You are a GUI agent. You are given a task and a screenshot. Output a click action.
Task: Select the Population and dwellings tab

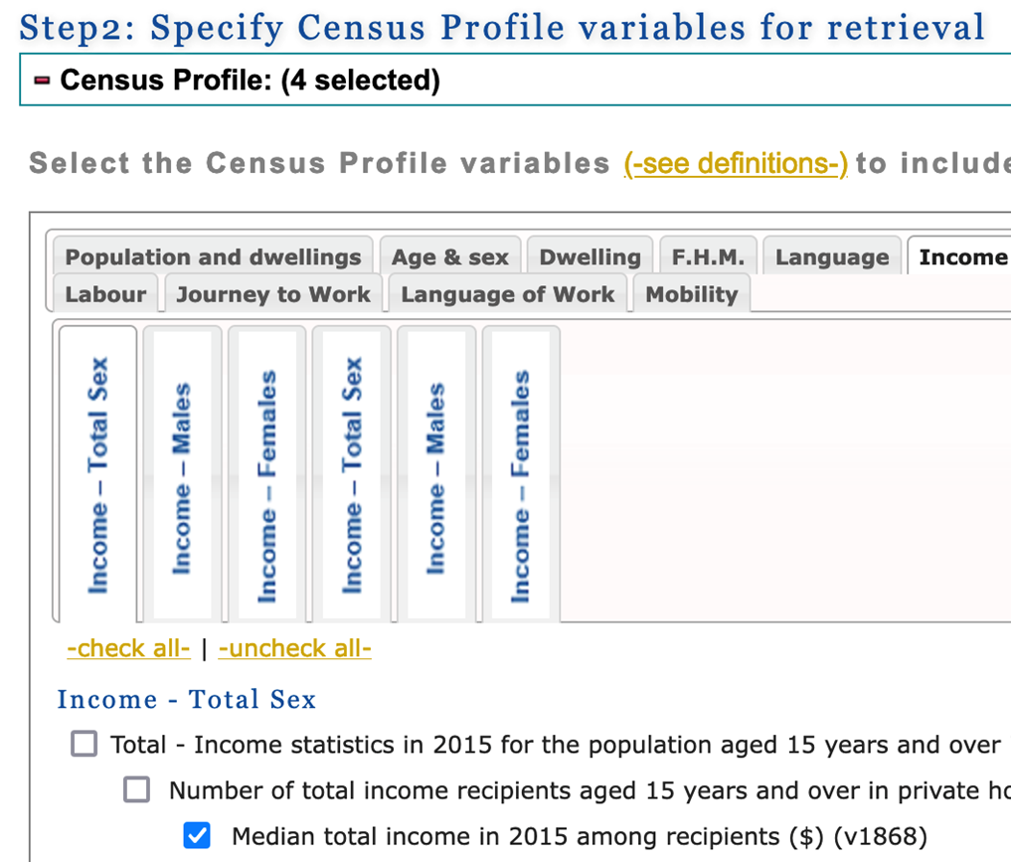pos(212,257)
